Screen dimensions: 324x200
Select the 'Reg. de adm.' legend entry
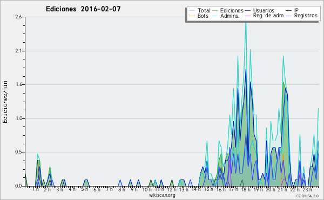coord(269,16)
